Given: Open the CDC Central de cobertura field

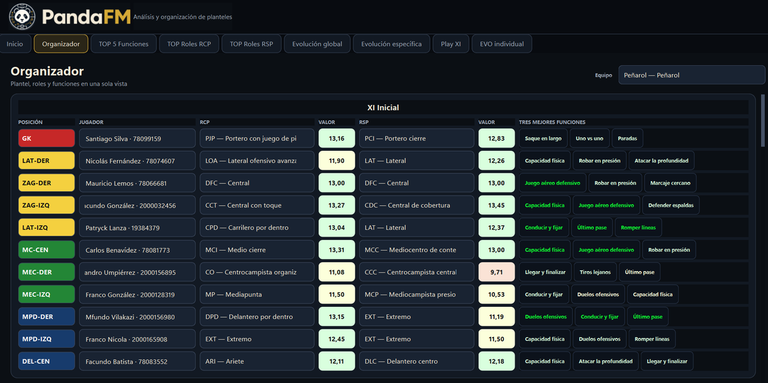Looking at the screenshot, I should [x=417, y=206].
